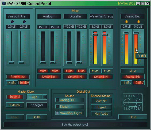Screen dimensions: 151x130
Task: Toggle Stereo Link for mixer Analog In
Action: [x=49, y=77]
